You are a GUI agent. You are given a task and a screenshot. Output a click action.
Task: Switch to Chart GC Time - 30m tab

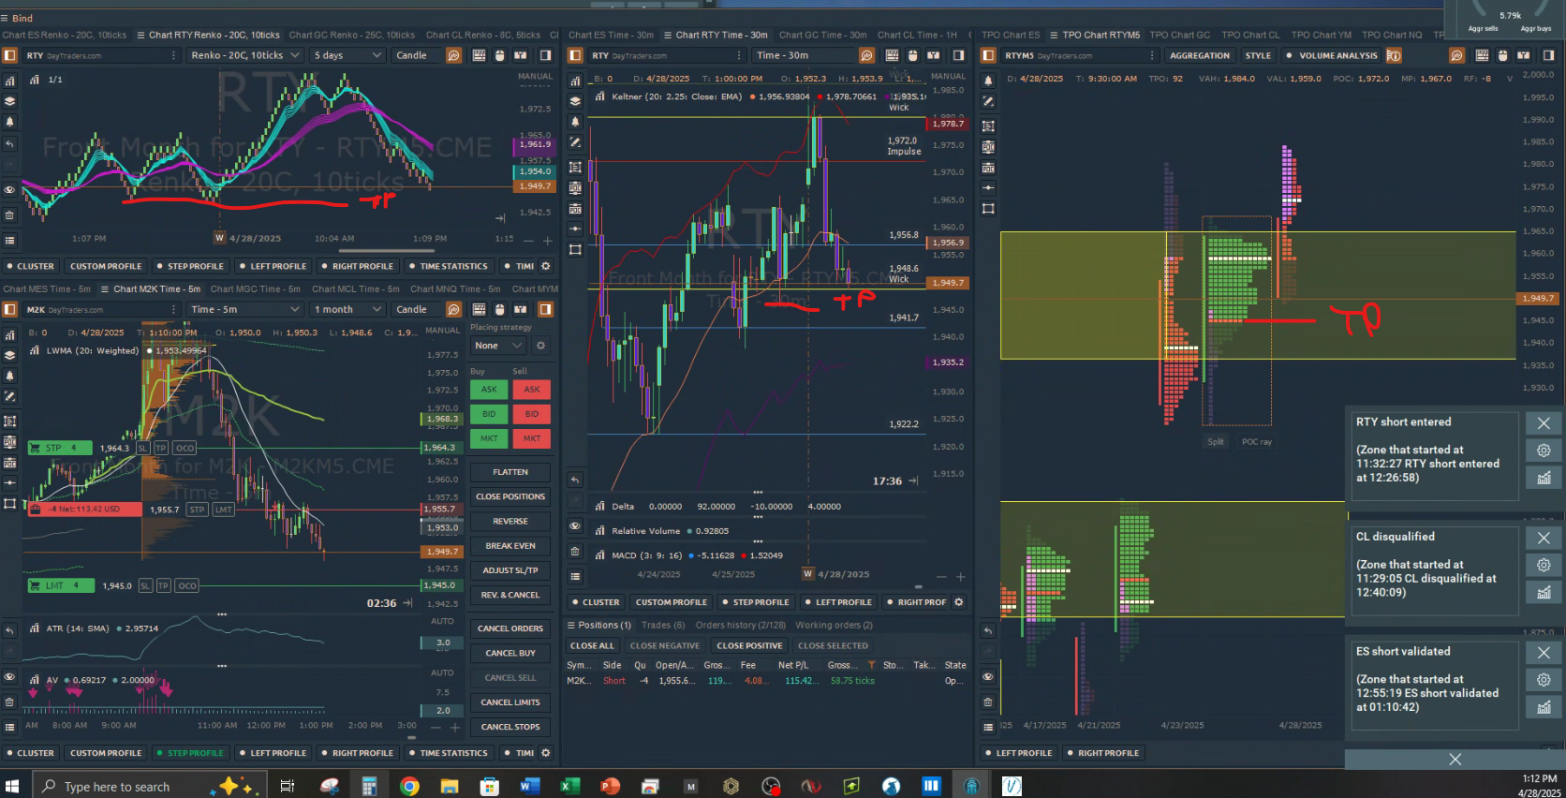(822, 35)
